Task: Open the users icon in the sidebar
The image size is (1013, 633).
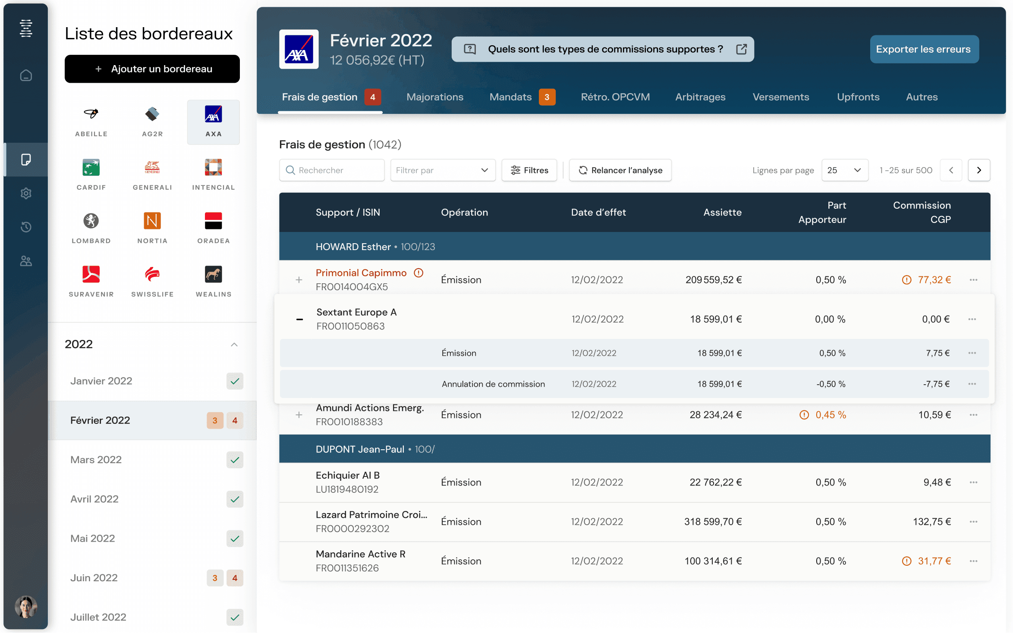Action: pos(26,261)
